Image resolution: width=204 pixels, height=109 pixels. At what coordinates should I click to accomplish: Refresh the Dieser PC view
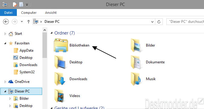tap(159, 22)
